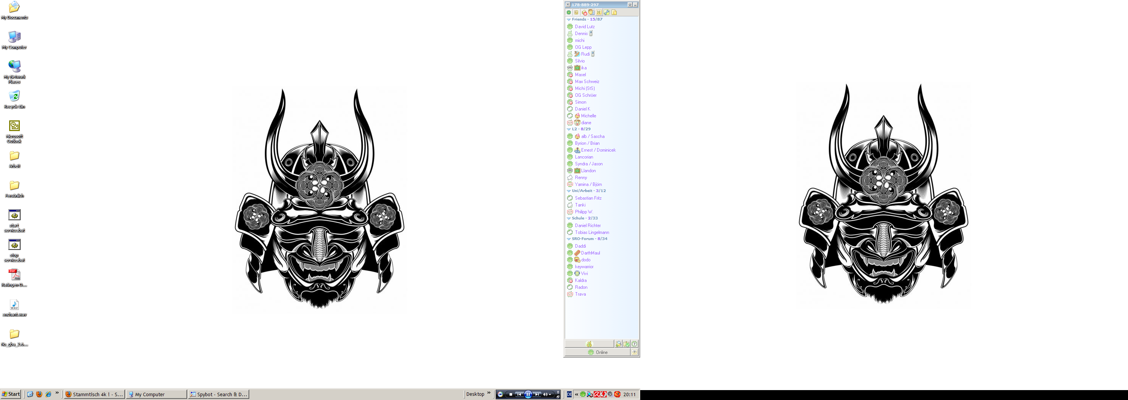This screenshot has height=400, width=1128.
Task: Toggle the eye visibility button beside Online
Action: [634, 352]
